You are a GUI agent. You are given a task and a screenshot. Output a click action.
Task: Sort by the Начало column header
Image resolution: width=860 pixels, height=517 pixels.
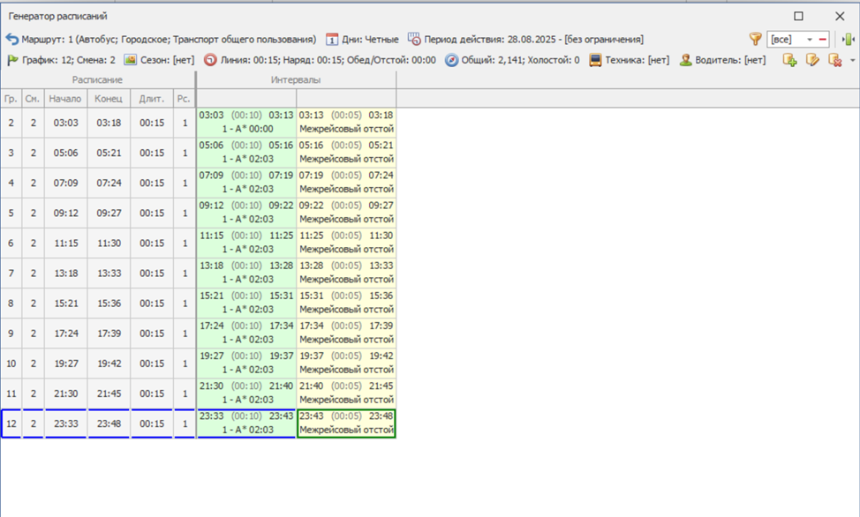pos(65,99)
